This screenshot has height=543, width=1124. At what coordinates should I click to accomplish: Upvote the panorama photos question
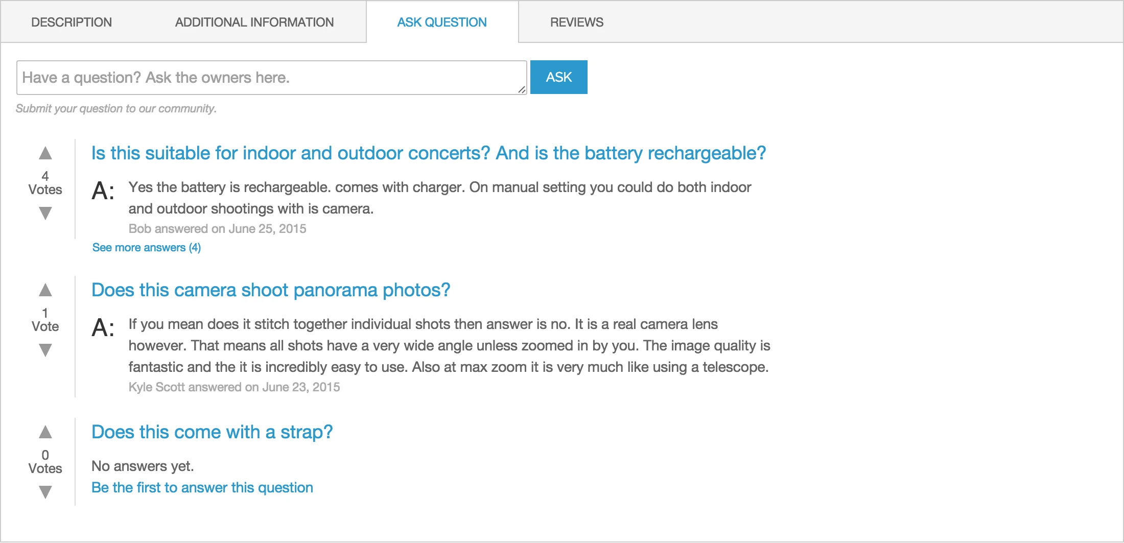point(45,290)
